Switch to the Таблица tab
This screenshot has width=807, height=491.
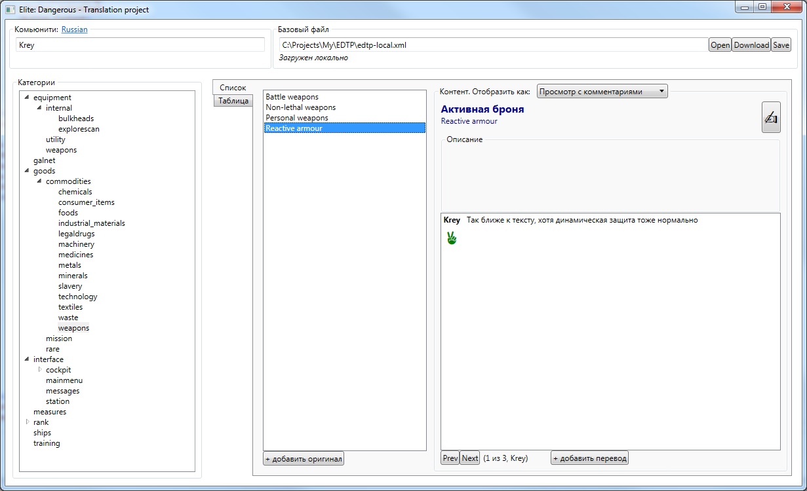pyautogui.click(x=233, y=101)
